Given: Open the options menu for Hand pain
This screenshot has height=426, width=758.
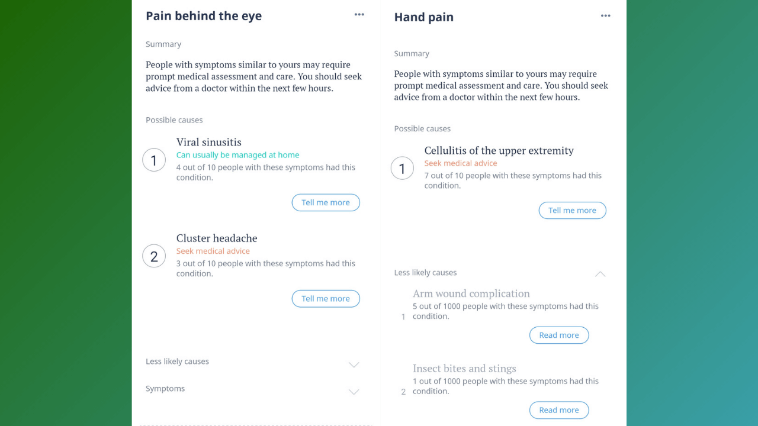Looking at the screenshot, I should (605, 15).
